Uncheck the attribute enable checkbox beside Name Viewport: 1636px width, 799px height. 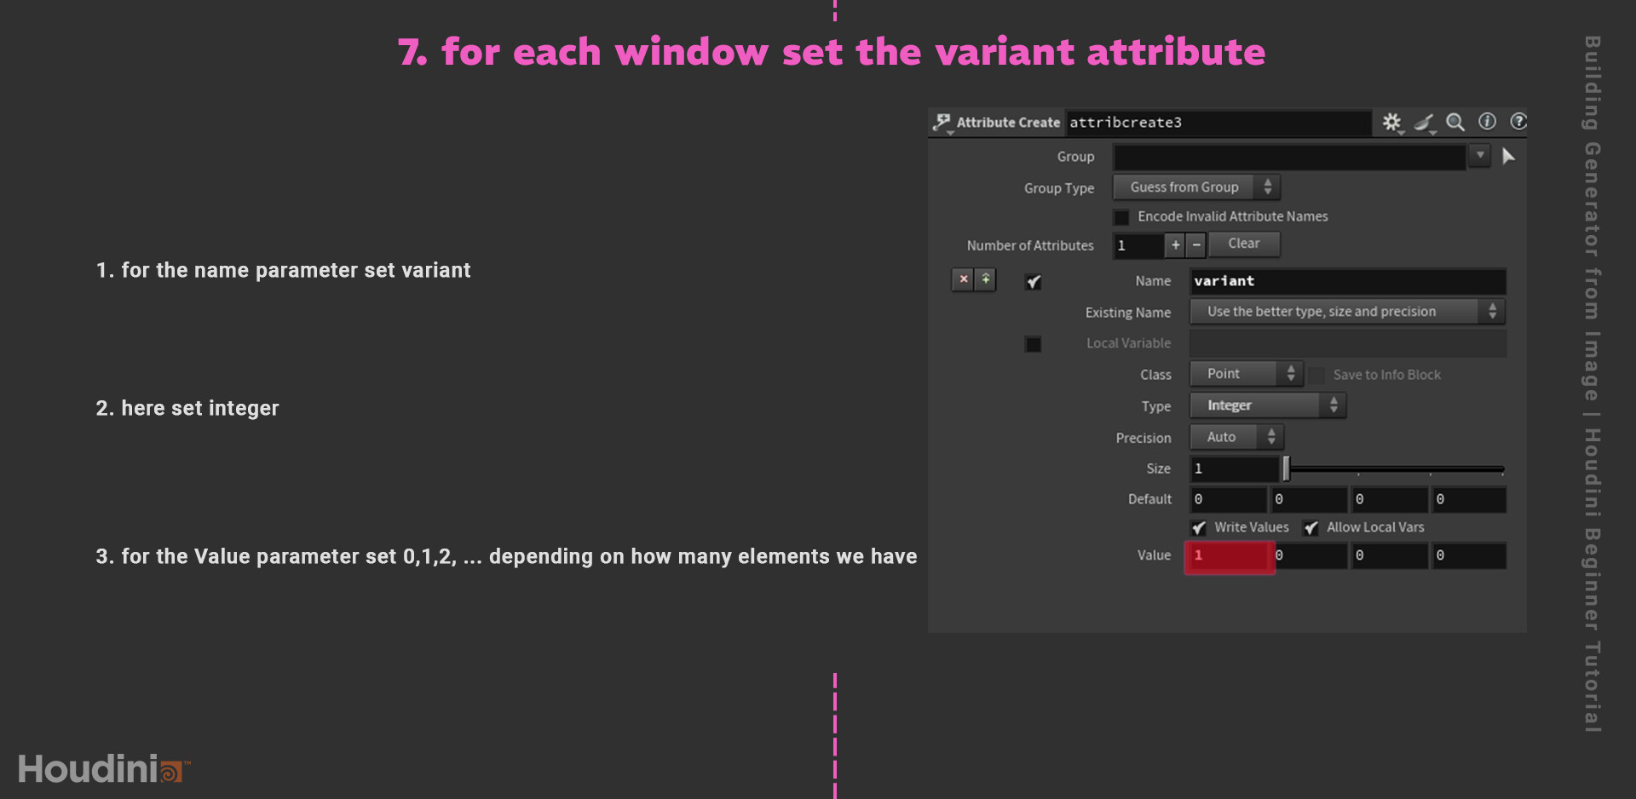1032,281
